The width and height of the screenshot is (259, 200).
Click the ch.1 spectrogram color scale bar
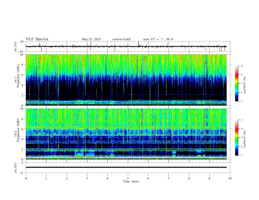point(236,84)
